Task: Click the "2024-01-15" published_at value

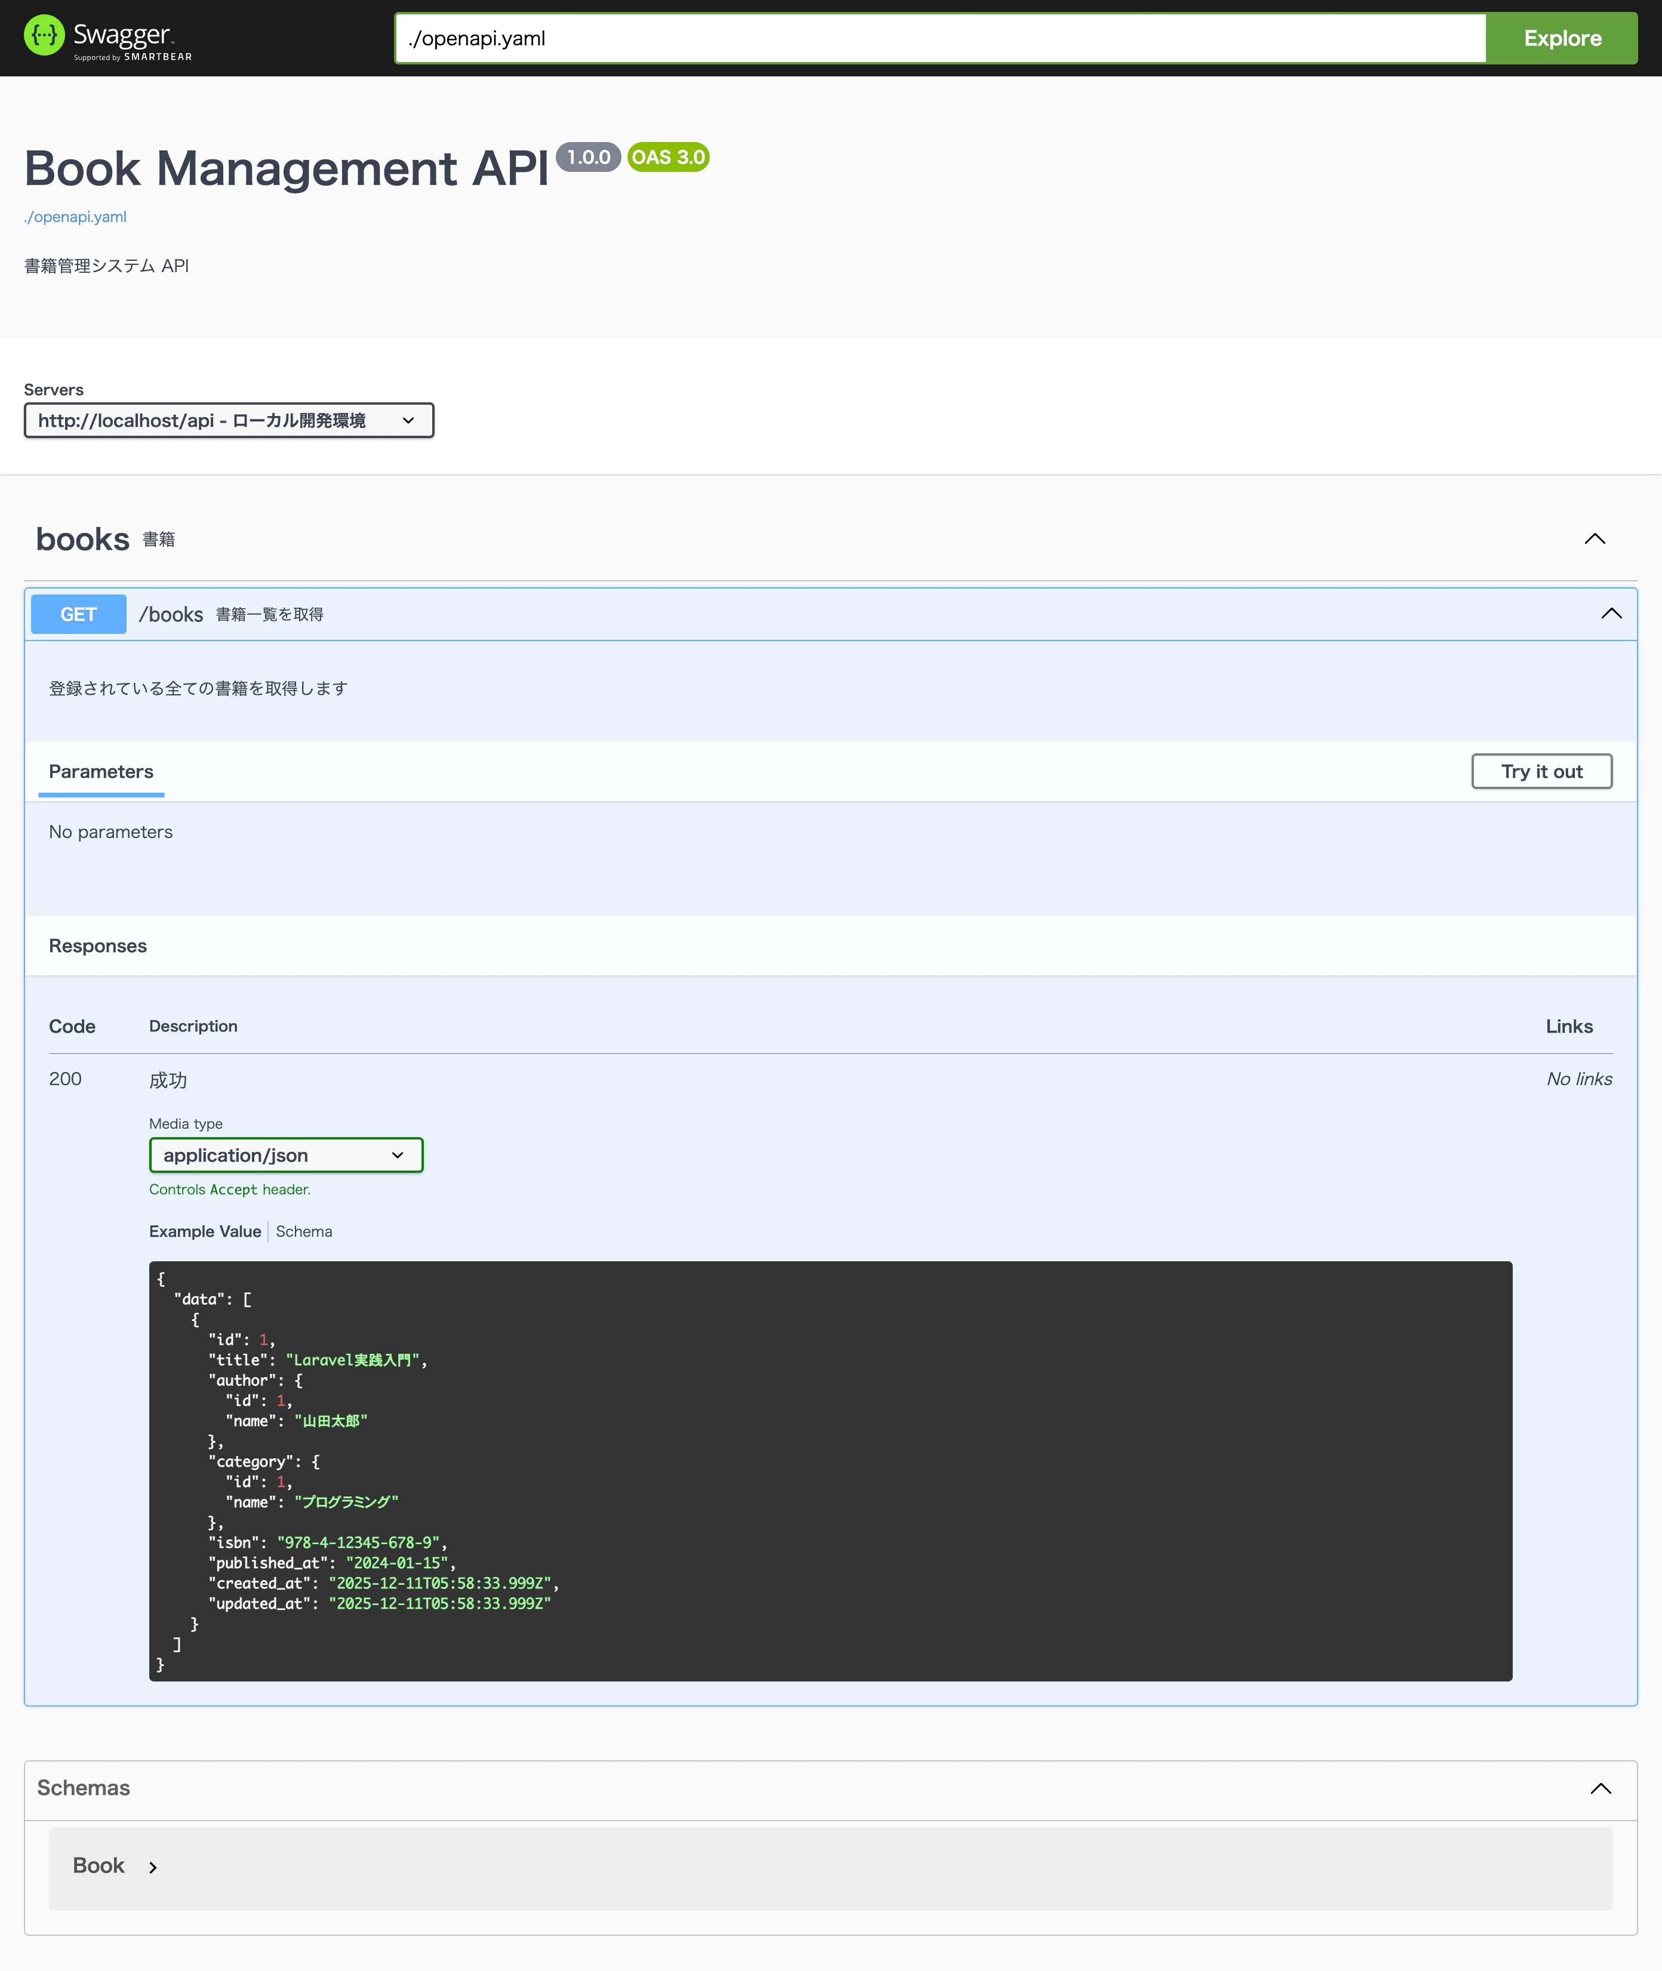Action: (x=396, y=1563)
